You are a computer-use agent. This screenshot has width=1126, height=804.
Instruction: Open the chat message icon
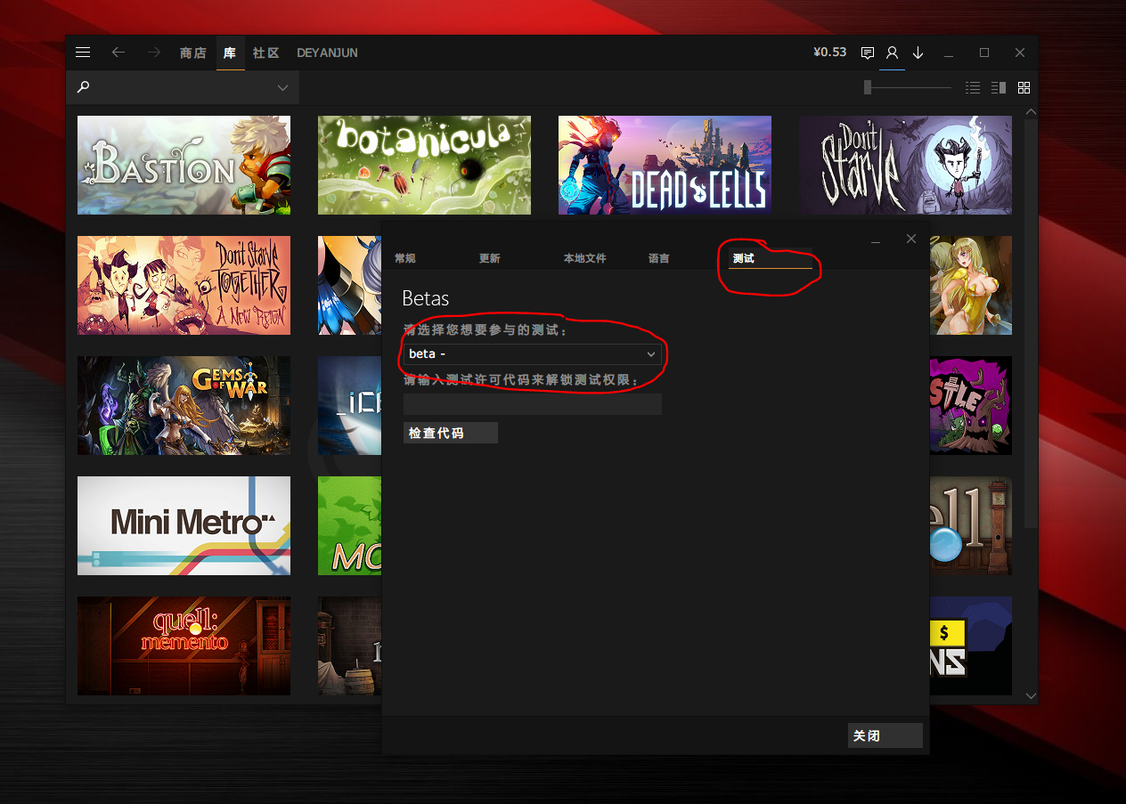pyautogui.click(x=867, y=53)
